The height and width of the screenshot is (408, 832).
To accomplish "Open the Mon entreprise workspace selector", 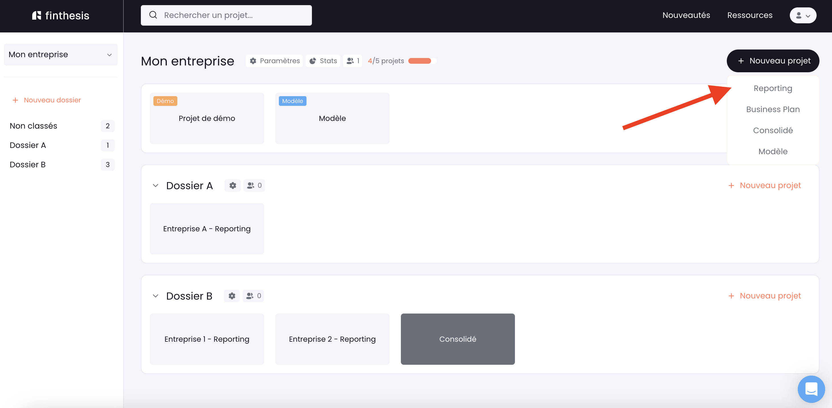I will 60,54.
